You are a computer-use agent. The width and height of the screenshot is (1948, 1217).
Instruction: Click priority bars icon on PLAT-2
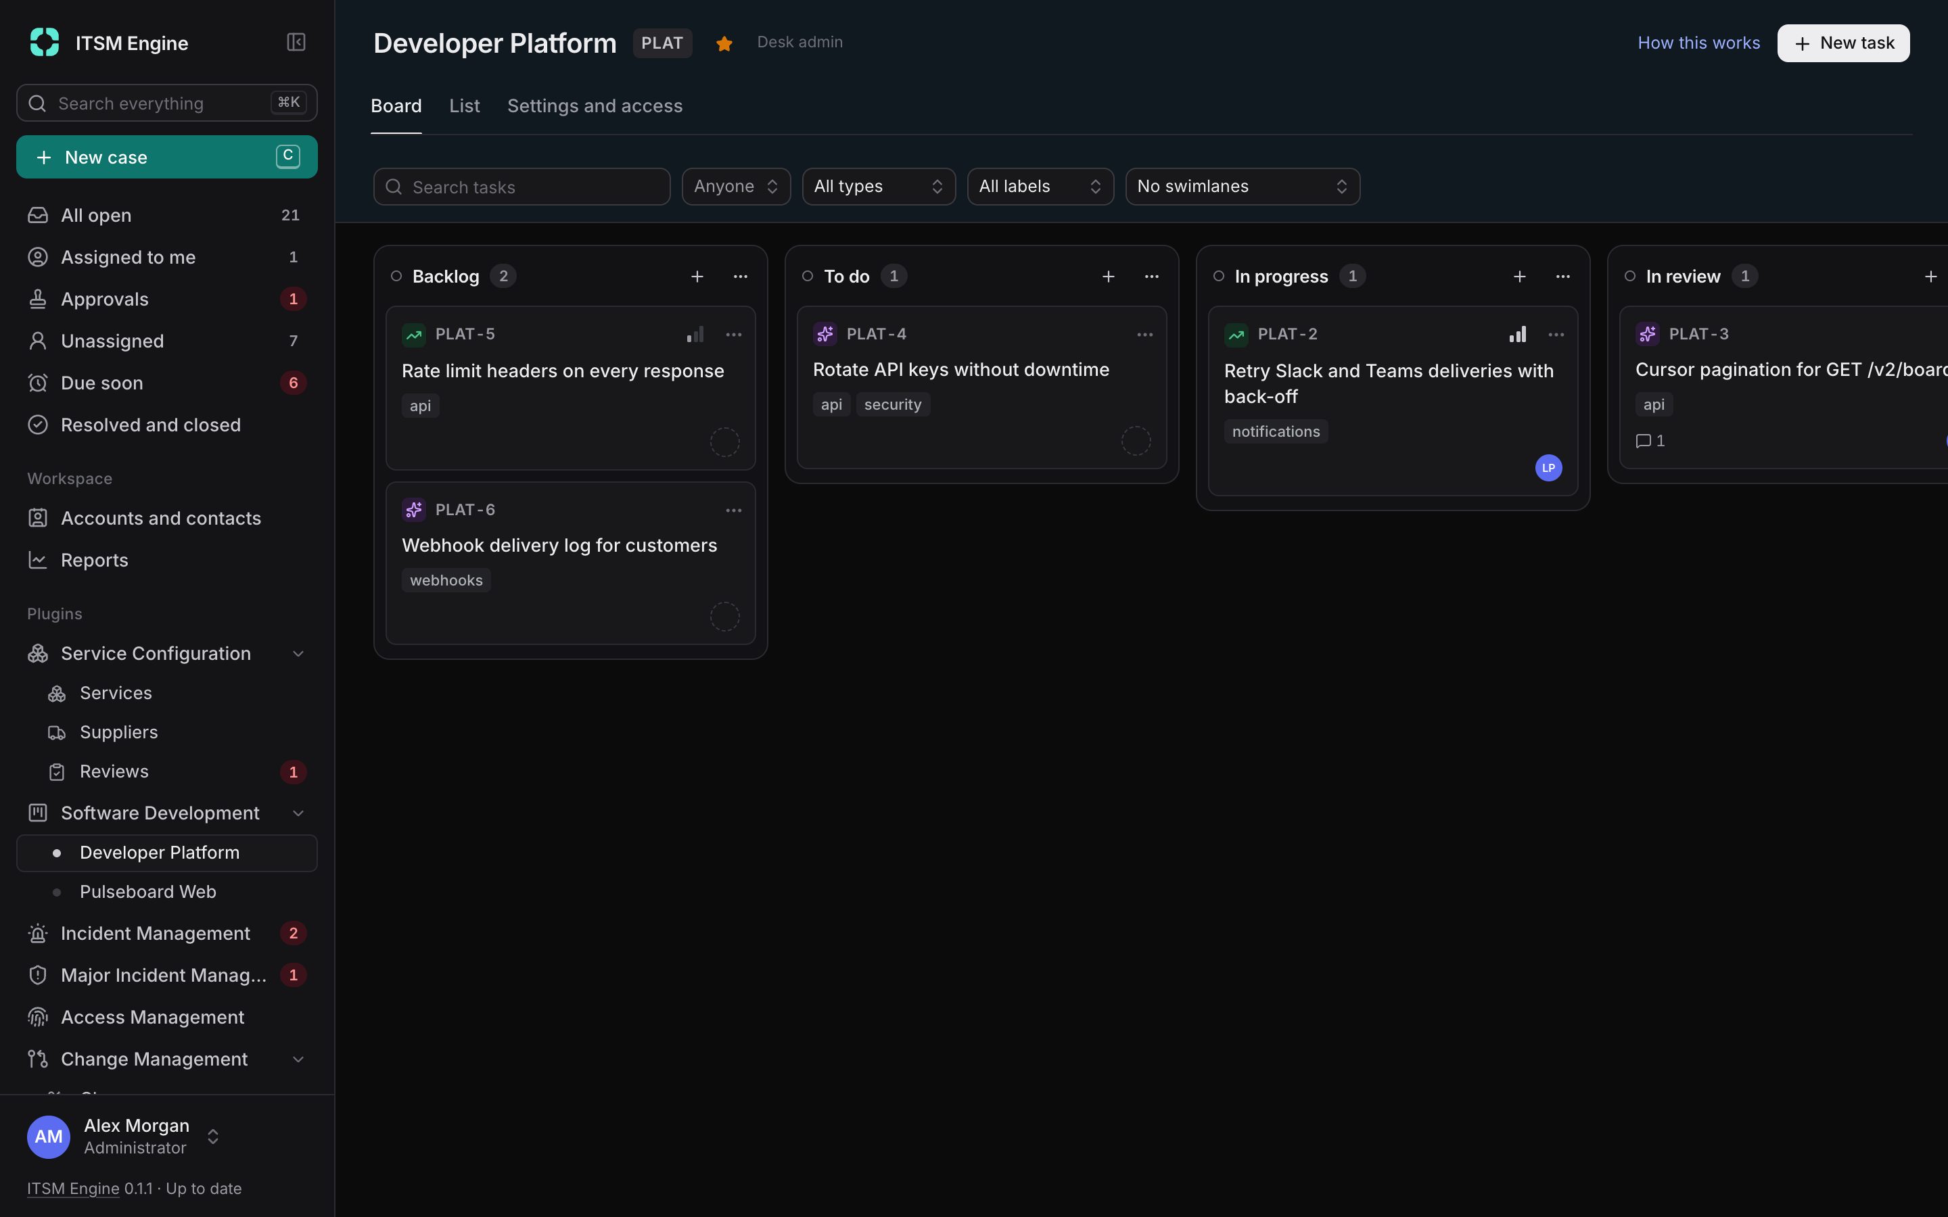[x=1518, y=334]
